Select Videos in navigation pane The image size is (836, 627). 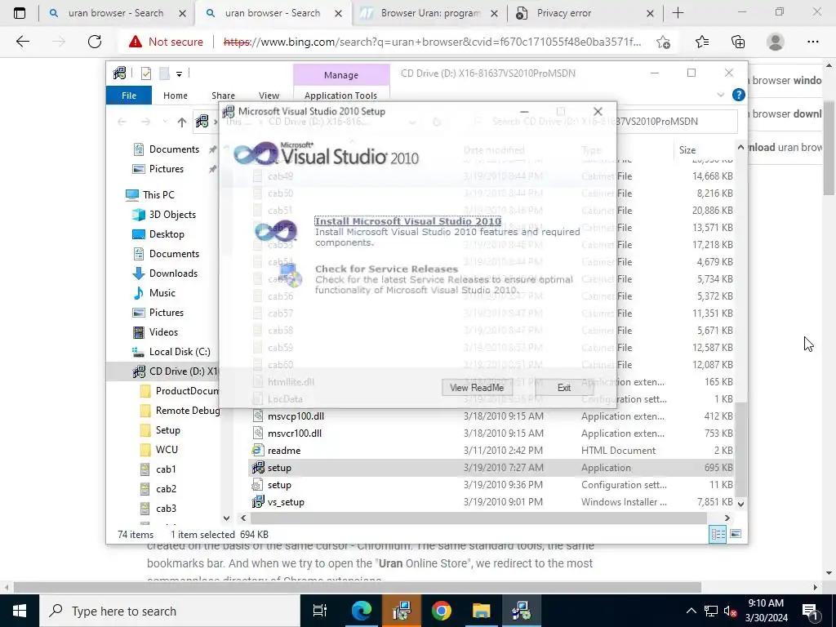click(163, 332)
